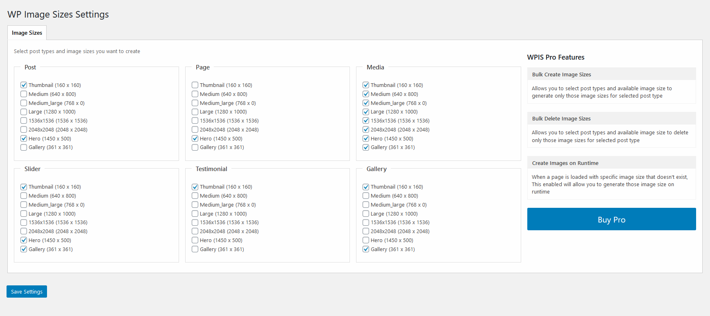This screenshot has width=710, height=316.
Task: Enable Large size for Slider
Action: click(x=24, y=214)
